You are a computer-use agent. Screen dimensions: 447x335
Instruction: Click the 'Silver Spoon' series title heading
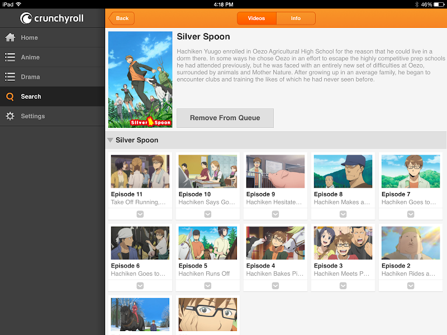(x=203, y=37)
